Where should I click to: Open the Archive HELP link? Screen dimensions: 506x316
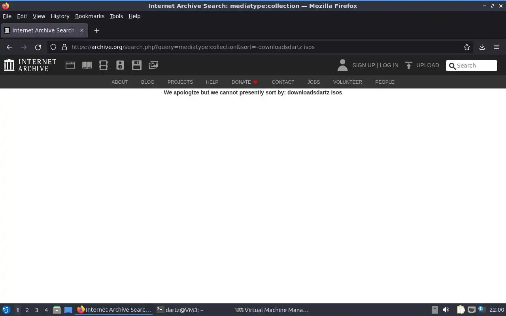pyautogui.click(x=212, y=82)
